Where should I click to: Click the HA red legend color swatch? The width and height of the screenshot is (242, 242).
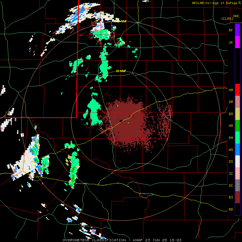coord(237,90)
